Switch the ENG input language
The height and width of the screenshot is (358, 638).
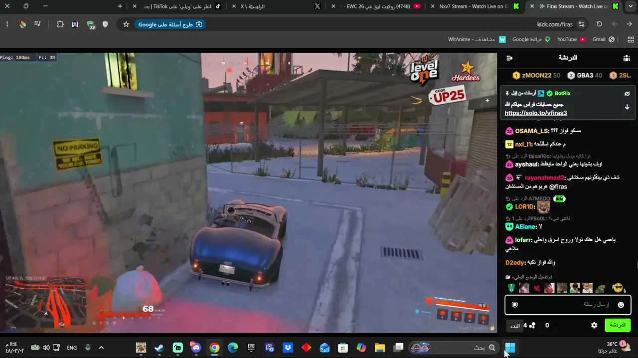pyautogui.click(x=72, y=348)
